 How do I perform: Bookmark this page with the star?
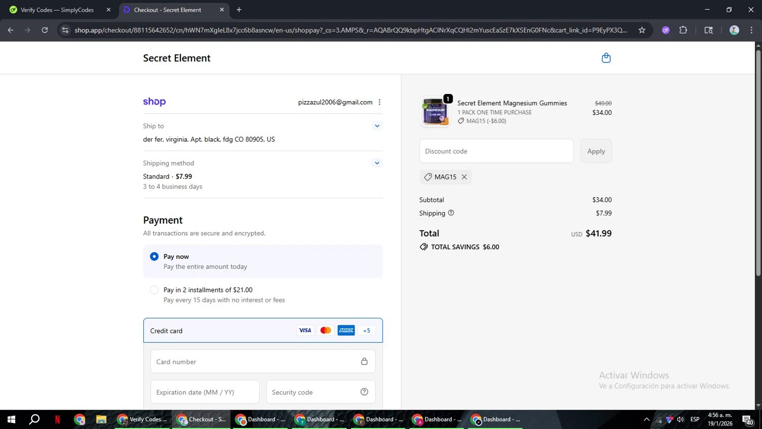642,30
